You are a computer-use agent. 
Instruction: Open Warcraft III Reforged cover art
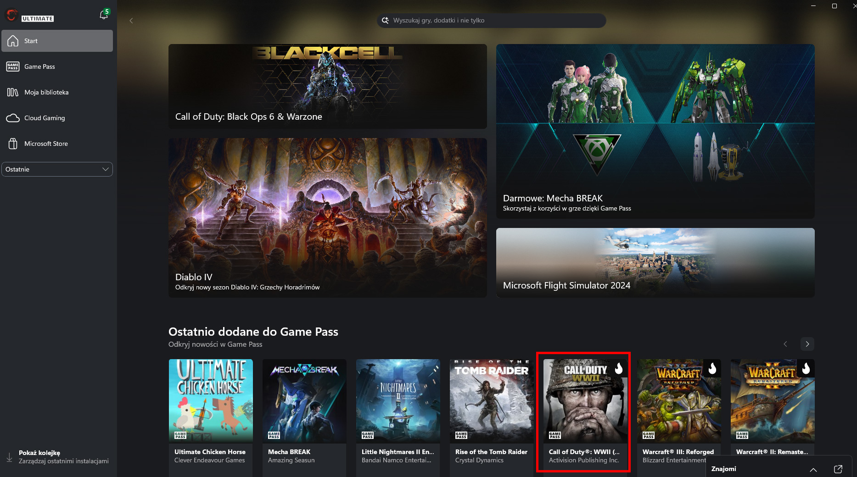(x=679, y=401)
